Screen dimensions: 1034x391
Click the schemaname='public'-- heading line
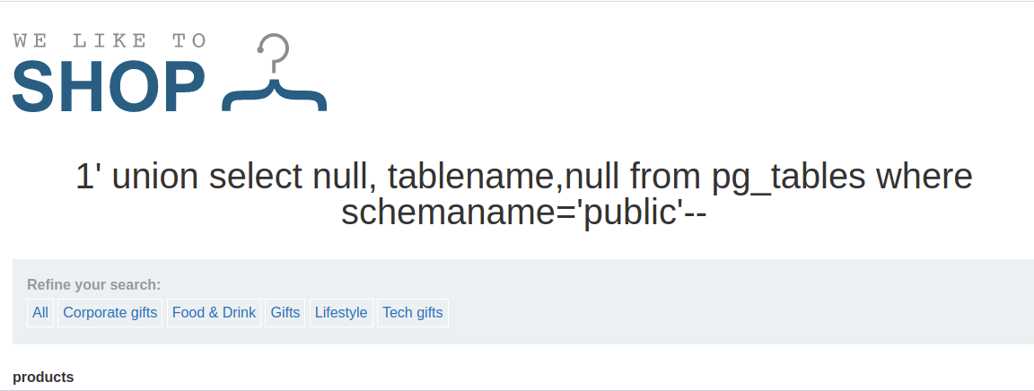(x=523, y=213)
